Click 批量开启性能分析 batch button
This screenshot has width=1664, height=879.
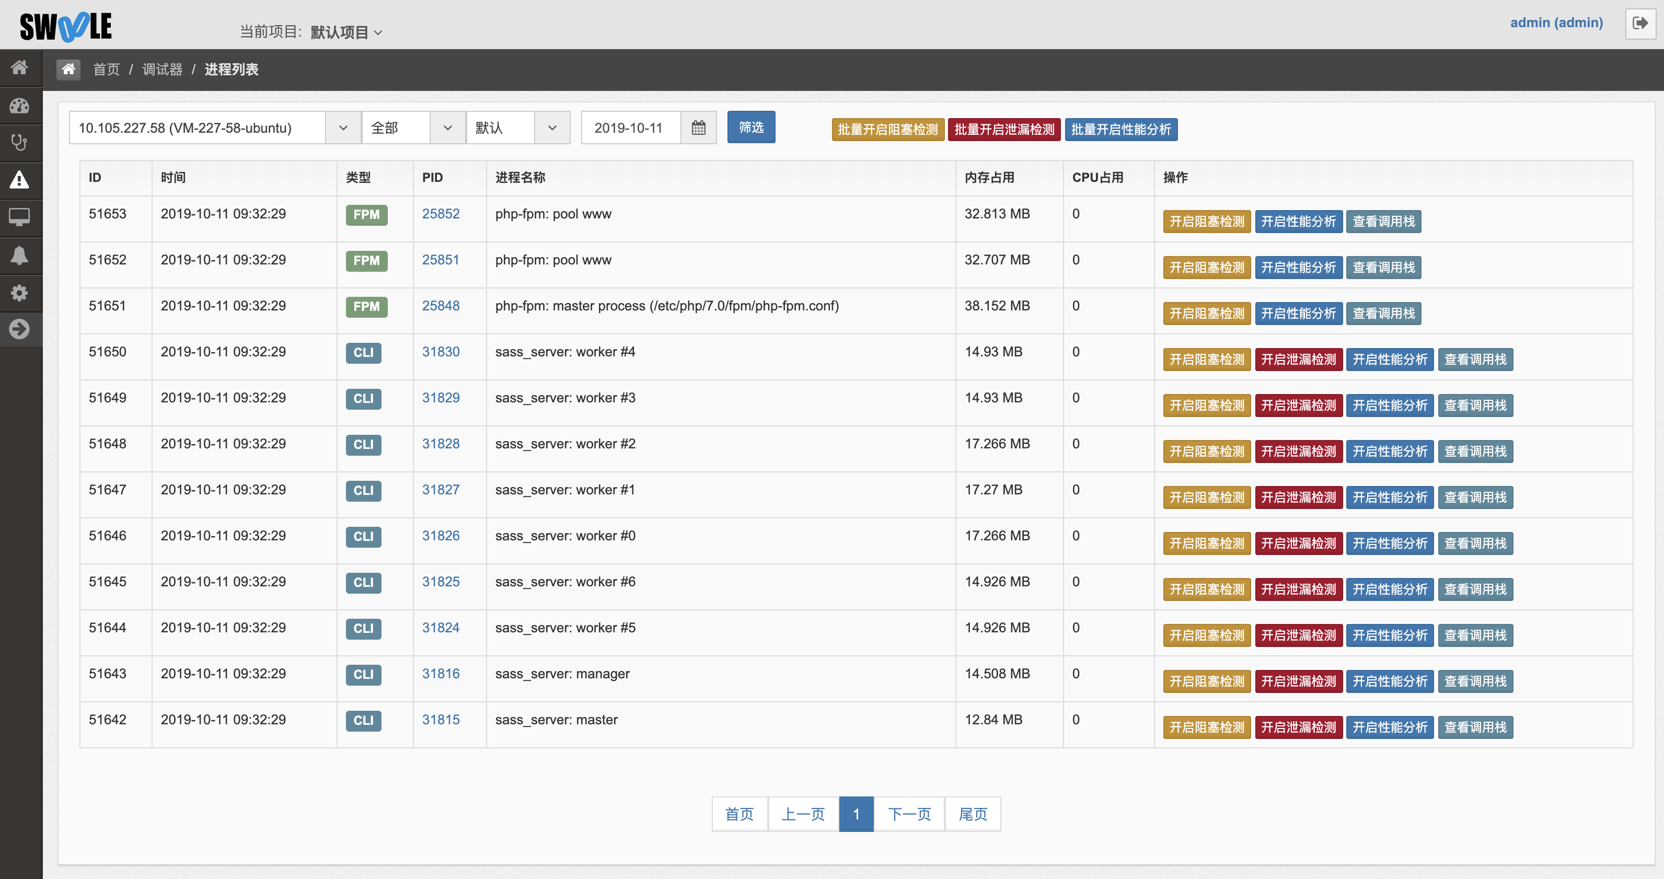point(1121,129)
